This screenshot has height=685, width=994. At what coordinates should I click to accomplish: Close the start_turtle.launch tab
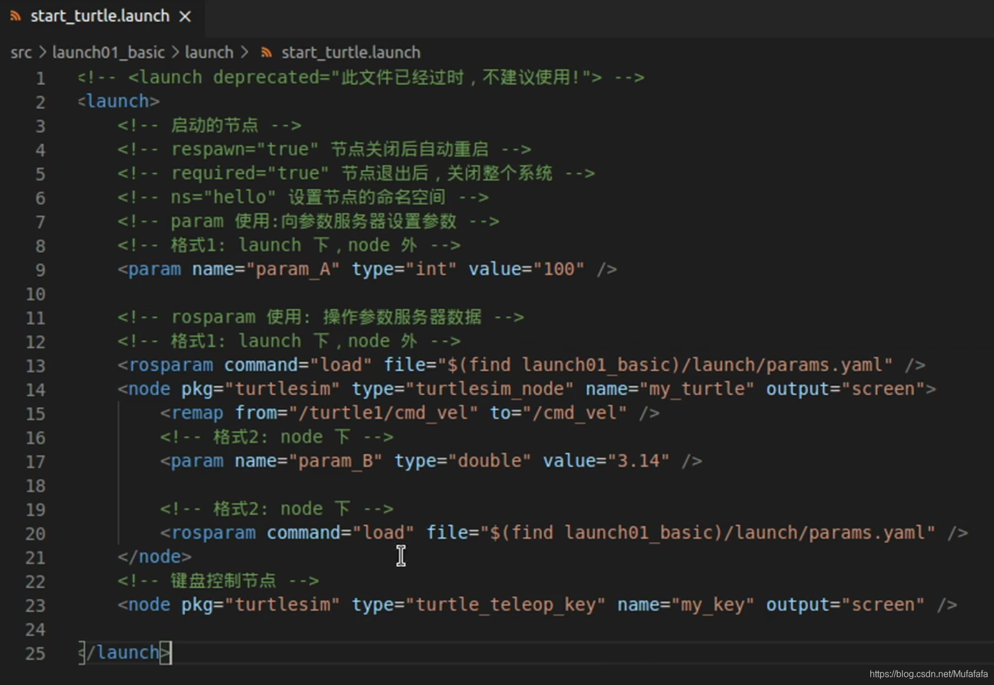pos(185,17)
